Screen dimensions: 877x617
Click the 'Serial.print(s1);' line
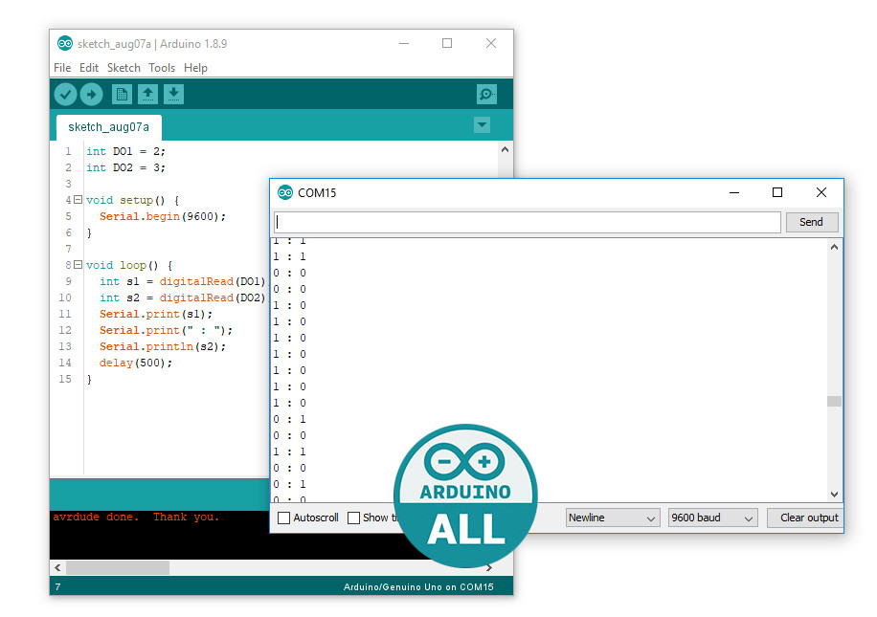[156, 314]
